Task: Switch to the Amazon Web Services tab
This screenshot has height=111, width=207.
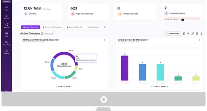Action: (53, 27)
